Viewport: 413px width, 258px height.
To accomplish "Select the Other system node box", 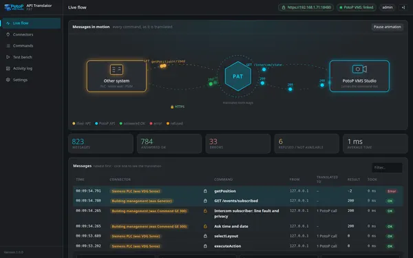I will 116,76.
